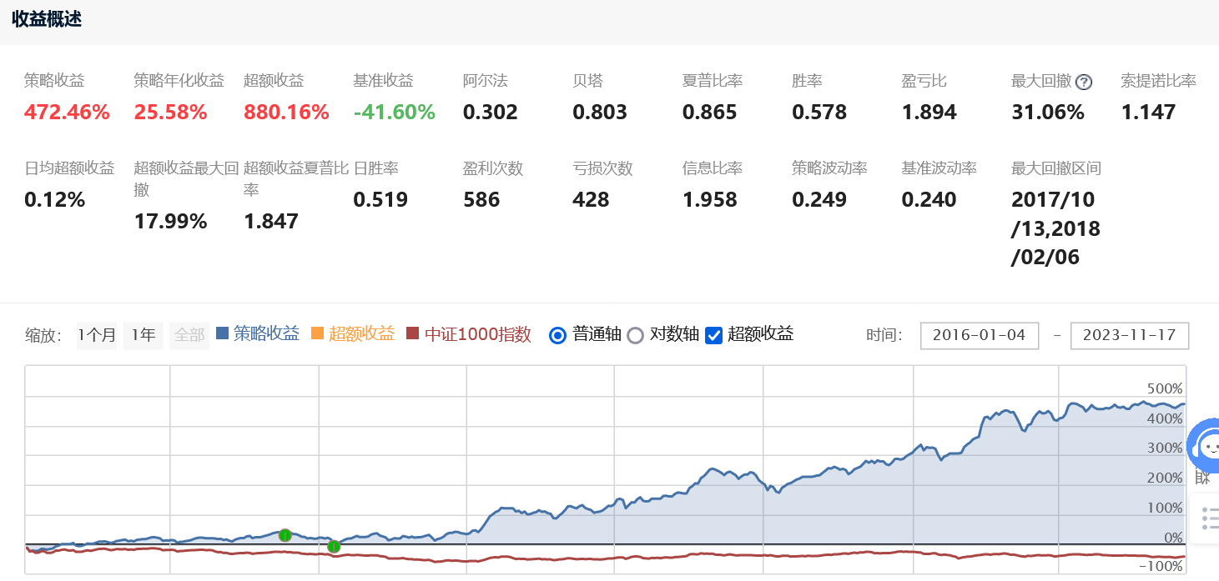
Task: Click the end date field 2023-11-17
Action: pos(1130,335)
